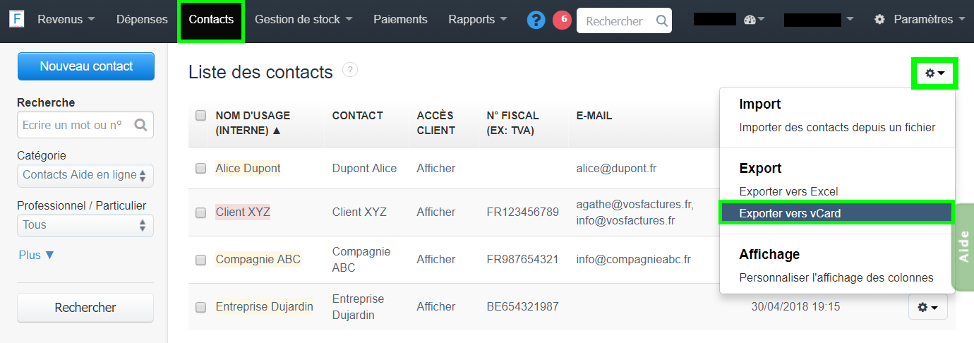Click the date 30/04/2018 19:15
The height and width of the screenshot is (343, 974).
pyautogui.click(x=796, y=307)
